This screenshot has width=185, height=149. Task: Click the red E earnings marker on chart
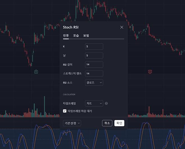[x=150, y=72]
